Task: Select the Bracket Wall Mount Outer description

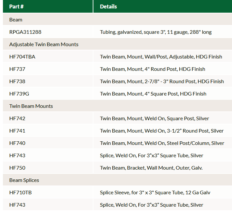Action: (x=151, y=168)
